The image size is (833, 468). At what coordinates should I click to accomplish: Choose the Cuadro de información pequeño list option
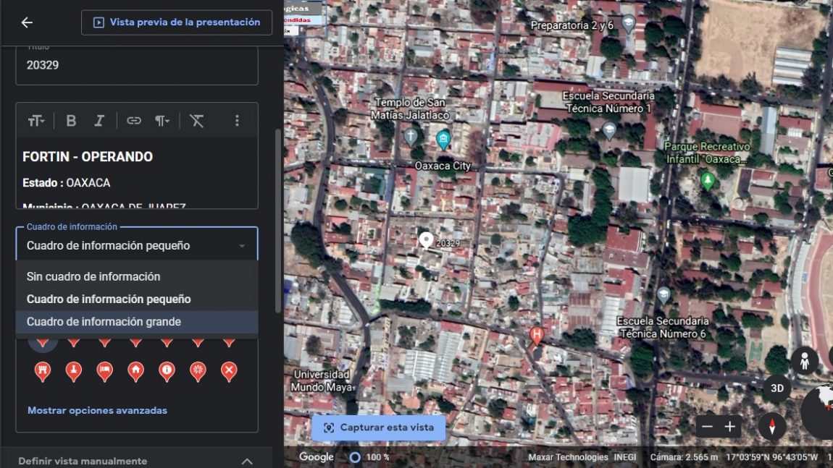pyautogui.click(x=137, y=299)
